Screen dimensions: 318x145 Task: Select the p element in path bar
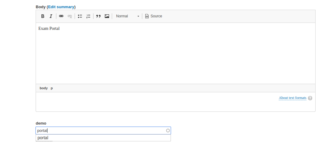52,88
